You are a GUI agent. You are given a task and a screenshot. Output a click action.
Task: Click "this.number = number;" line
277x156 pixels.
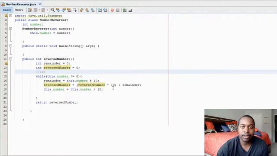point(50,33)
